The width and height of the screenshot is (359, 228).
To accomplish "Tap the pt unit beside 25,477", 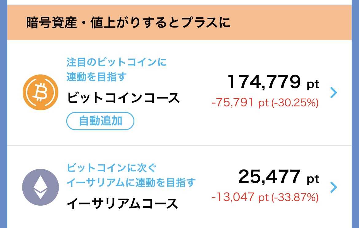I will point(313,179).
